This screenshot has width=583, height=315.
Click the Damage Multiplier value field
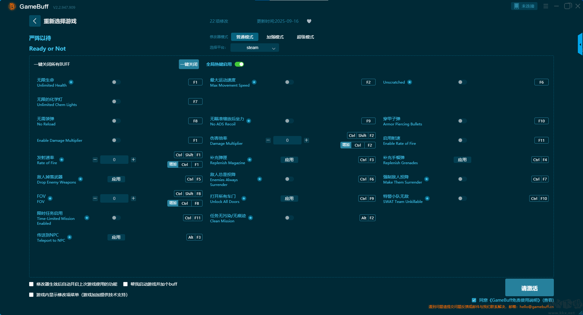pyautogui.click(x=287, y=140)
